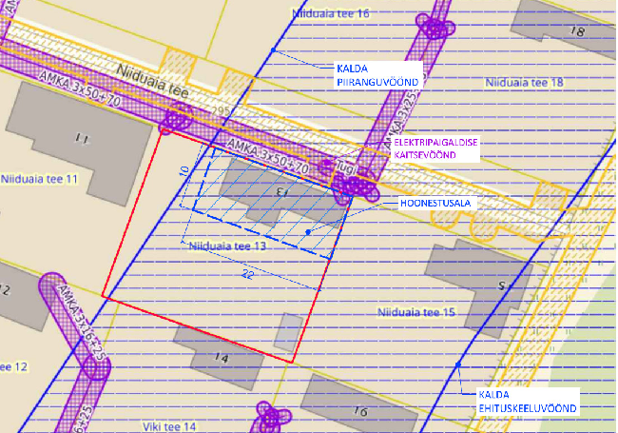Click the blue dot inside the dashed building area
Screen dimensions: 618x433
(x=309, y=231)
